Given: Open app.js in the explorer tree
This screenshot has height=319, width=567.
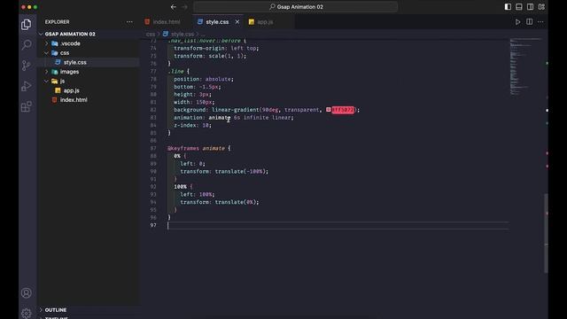Looking at the screenshot, I should pos(71,90).
